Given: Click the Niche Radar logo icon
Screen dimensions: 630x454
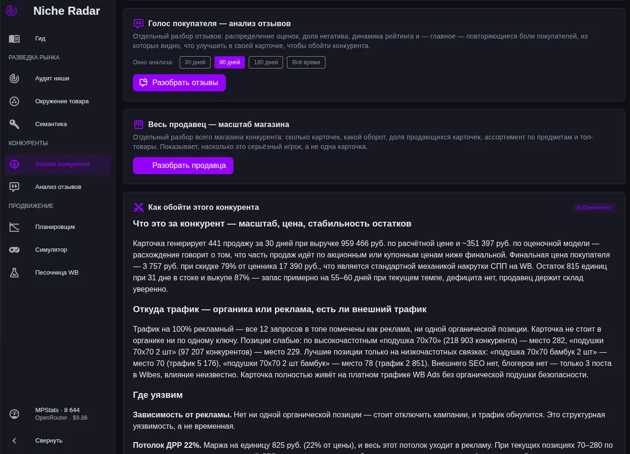Looking at the screenshot, I should pyautogui.click(x=11, y=10).
